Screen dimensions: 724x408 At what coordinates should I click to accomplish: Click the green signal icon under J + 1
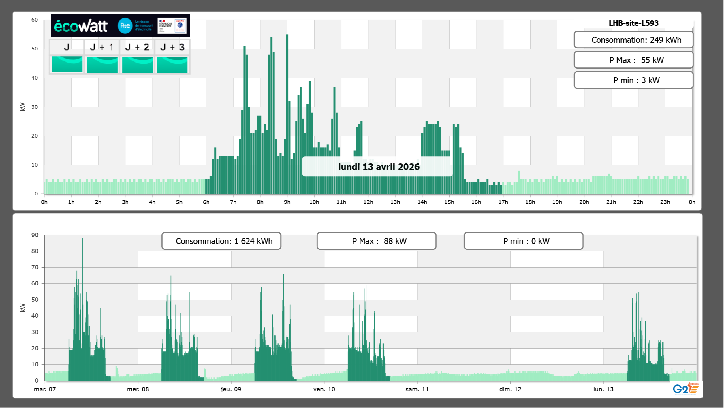click(102, 64)
